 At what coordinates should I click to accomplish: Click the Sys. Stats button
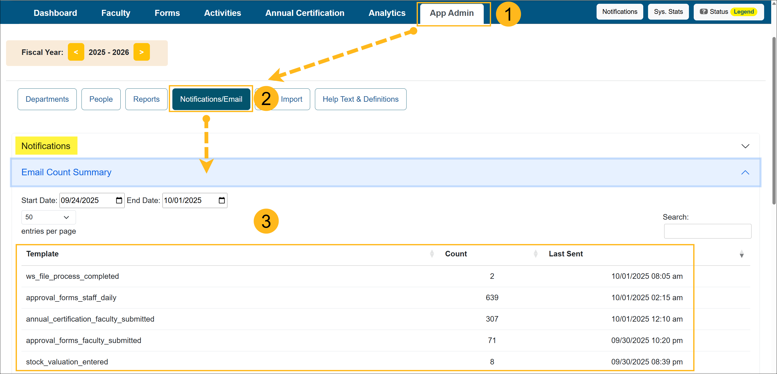tap(668, 12)
